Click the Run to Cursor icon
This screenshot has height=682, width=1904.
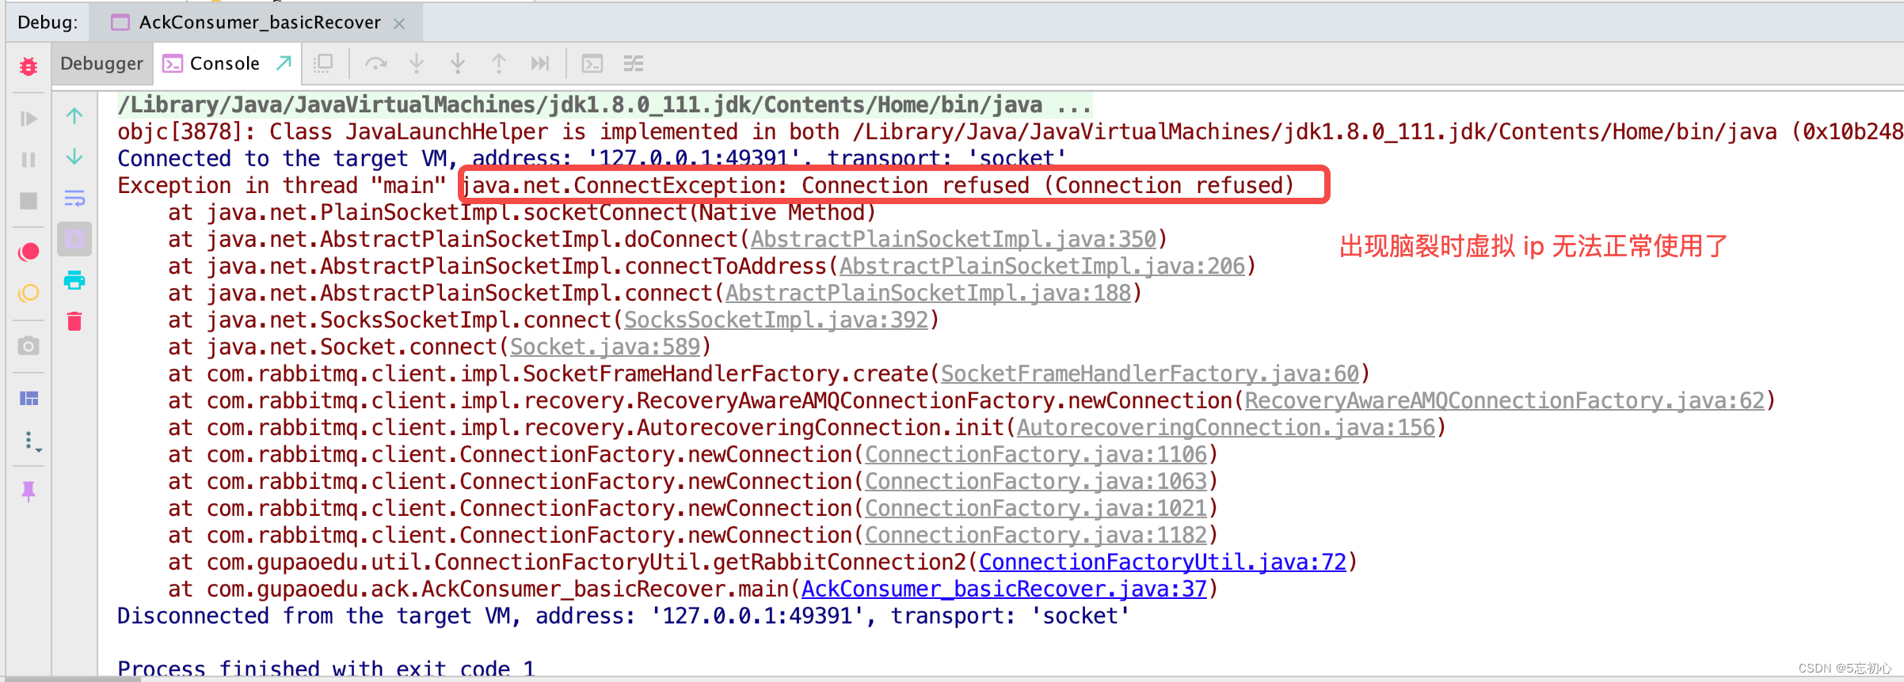tap(540, 63)
